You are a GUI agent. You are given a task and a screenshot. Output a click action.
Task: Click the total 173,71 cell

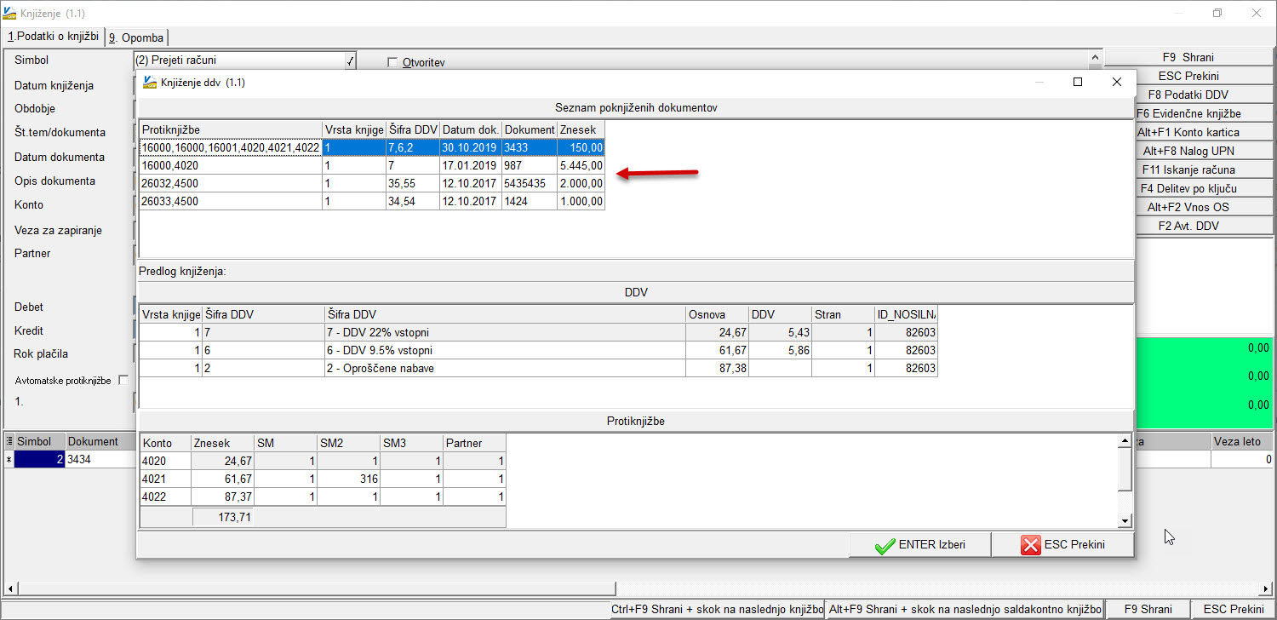(222, 516)
